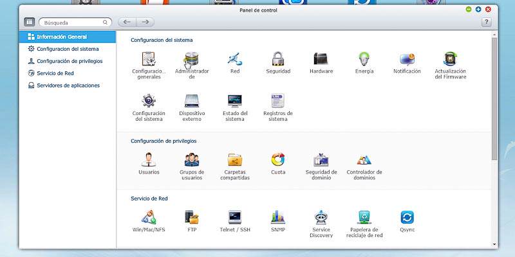Close the Panel de control window
This screenshot has width=515, height=257.
pyautogui.click(x=488, y=10)
